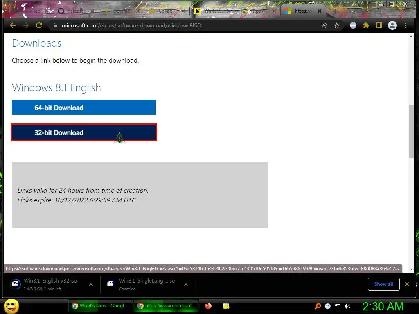The width and height of the screenshot is (419, 314).
Task: Click the striped pink-blue extension icon
Action: pos(353,25)
